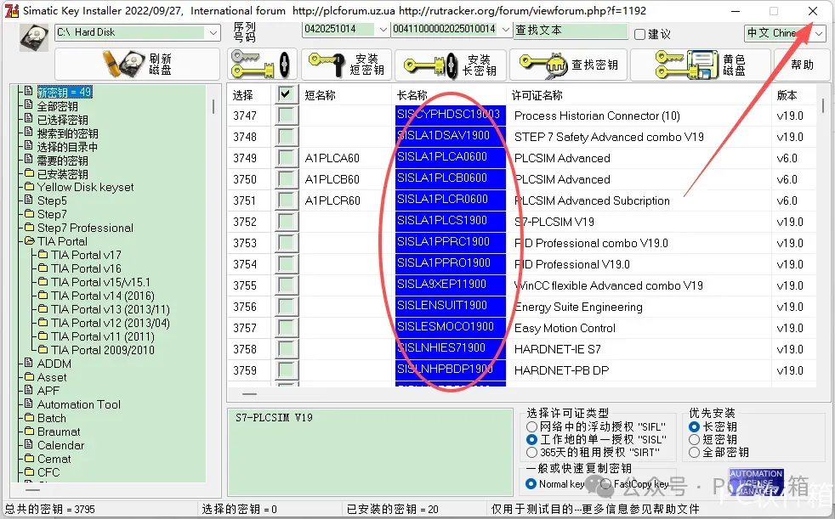835x519 pixels.
Task: Open the serial number 0420251014 dropdown
Action: 383,29
